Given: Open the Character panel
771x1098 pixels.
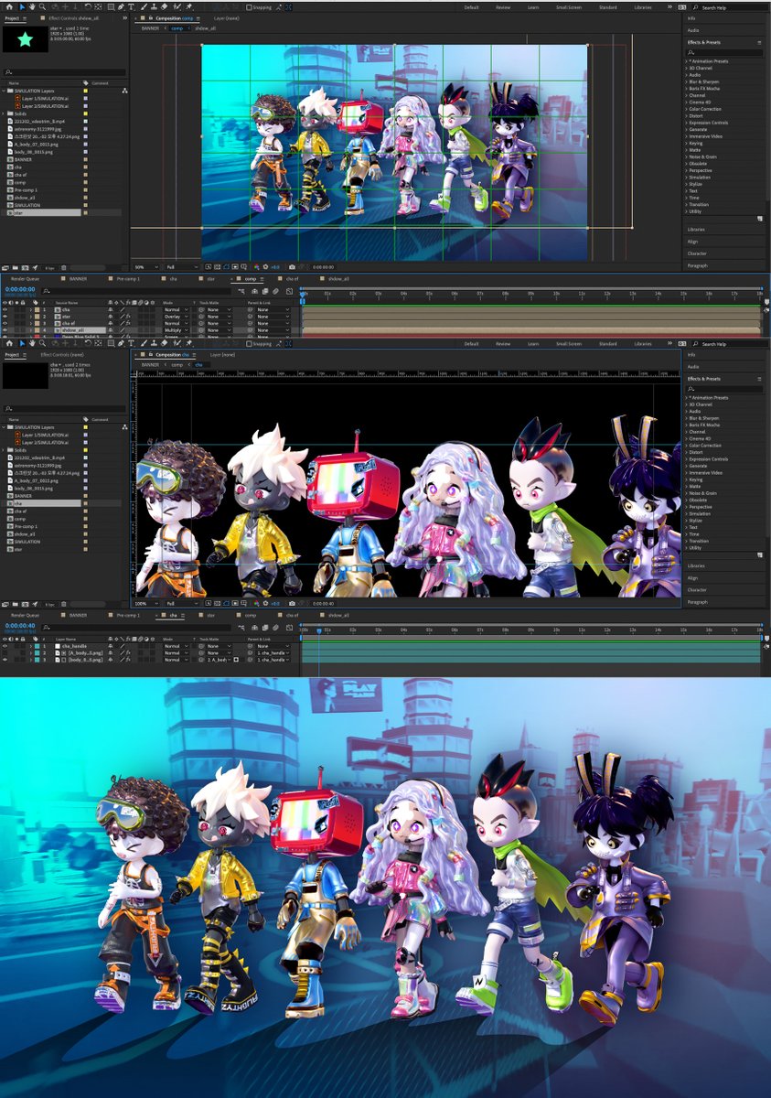Looking at the screenshot, I should [x=696, y=254].
